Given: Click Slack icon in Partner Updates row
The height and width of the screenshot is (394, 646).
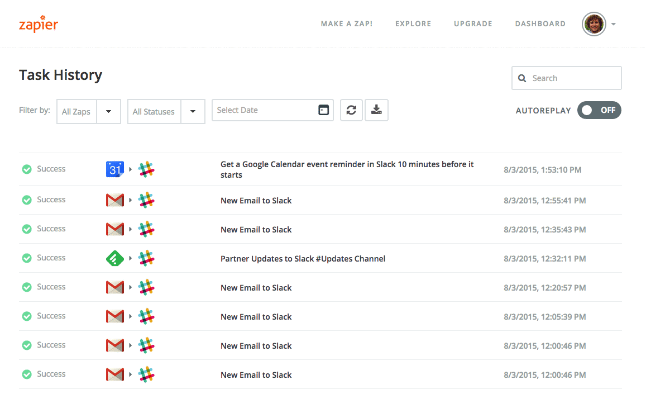Looking at the screenshot, I should pos(146,258).
